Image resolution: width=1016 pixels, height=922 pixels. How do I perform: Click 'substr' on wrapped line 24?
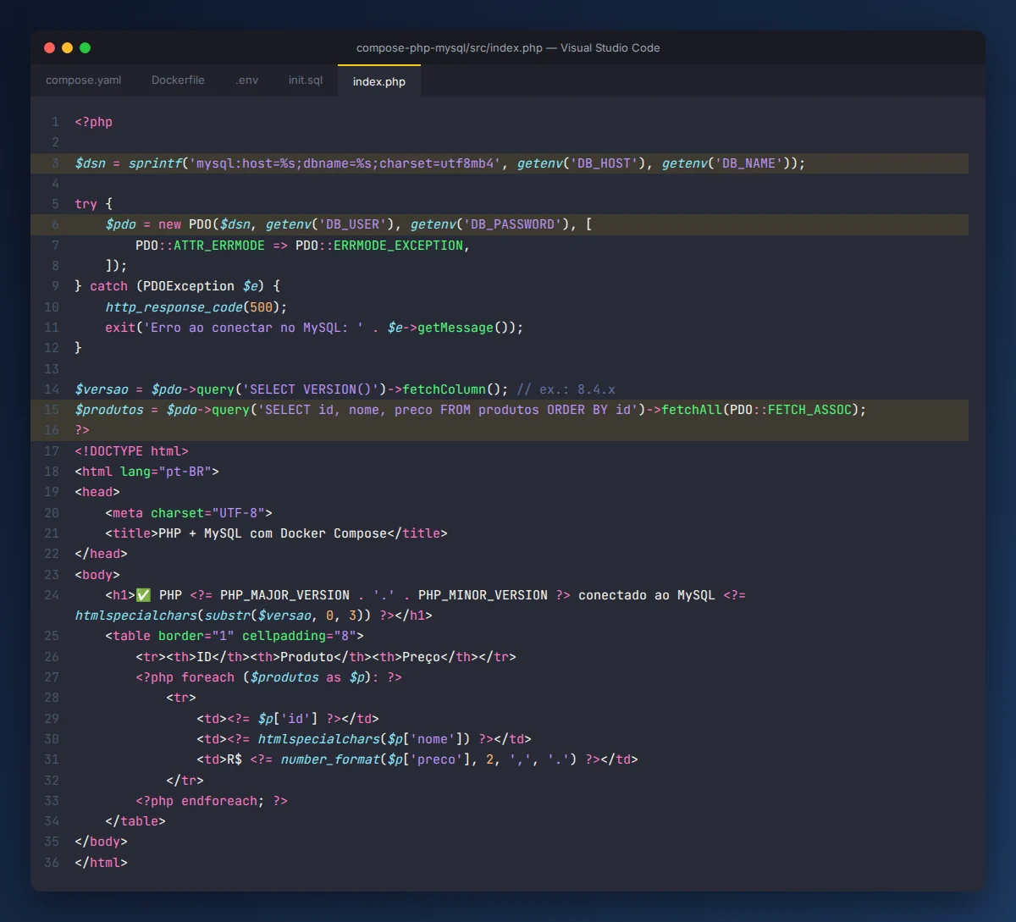pyautogui.click(x=228, y=616)
